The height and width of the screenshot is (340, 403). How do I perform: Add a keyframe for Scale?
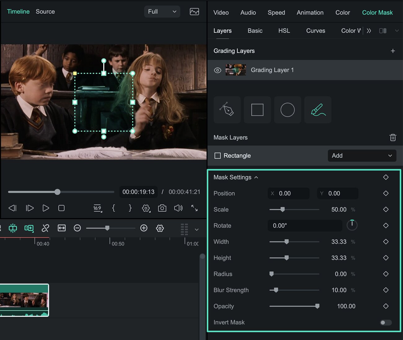click(386, 210)
